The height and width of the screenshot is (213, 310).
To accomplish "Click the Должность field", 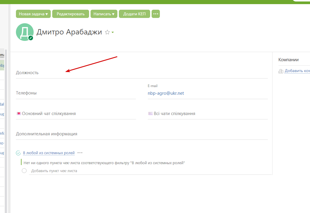I will pyautogui.click(x=142, y=73).
